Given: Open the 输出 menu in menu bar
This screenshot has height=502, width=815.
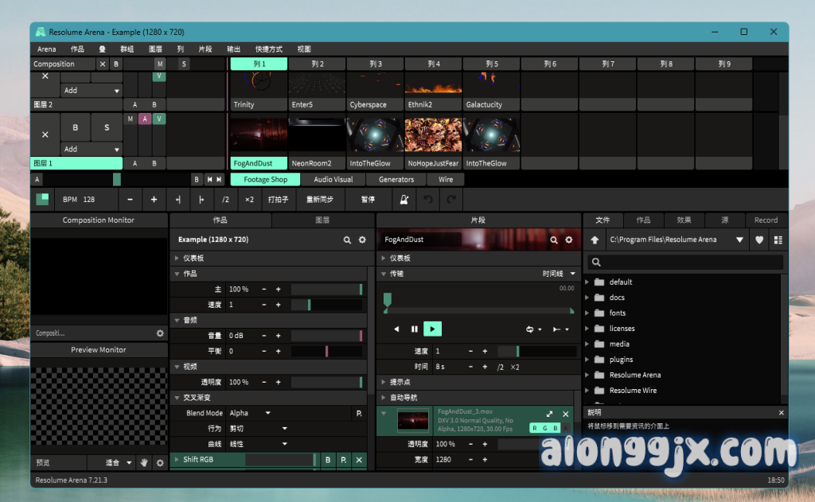Looking at the screenshot, I should tap(233, 49).
